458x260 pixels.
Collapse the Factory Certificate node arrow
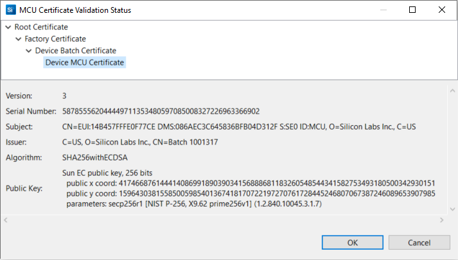pyautogui.click(x=18, y=39)
